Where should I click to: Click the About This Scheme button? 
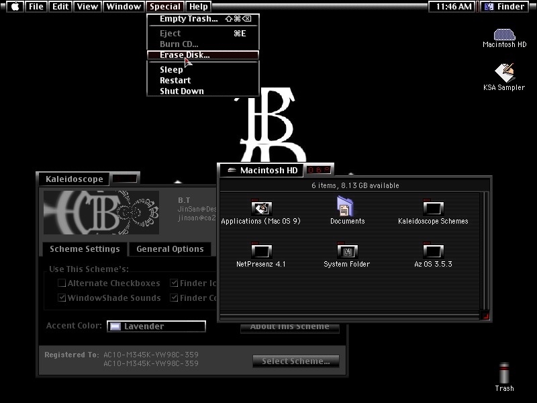pos(290,327)
